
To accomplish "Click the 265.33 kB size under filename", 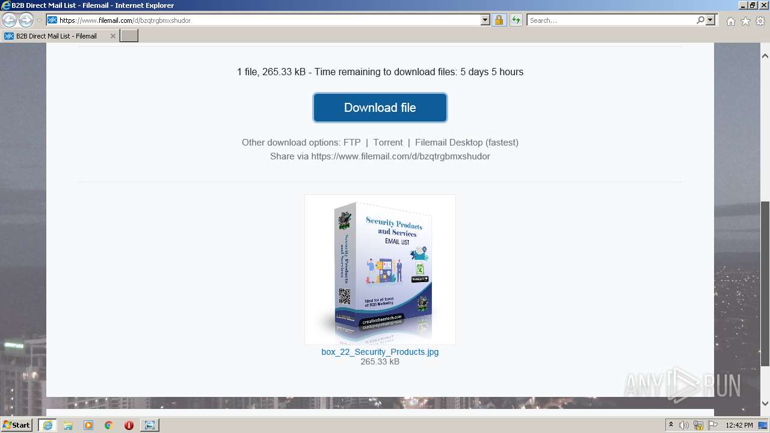I will (380, 361).
